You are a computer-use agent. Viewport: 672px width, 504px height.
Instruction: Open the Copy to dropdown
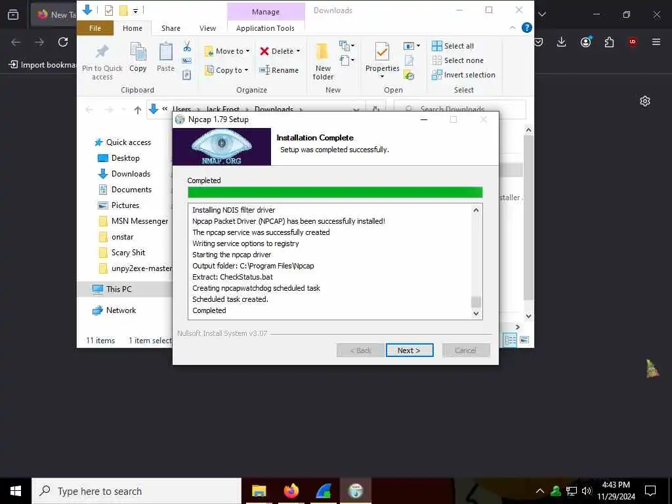pos(226,70)
